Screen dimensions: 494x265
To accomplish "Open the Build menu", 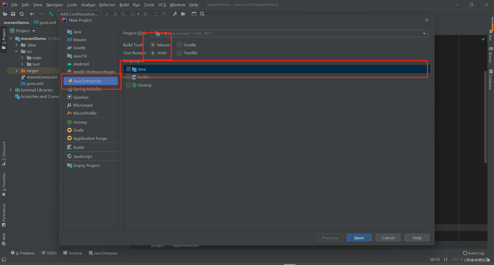I will coord(124,5).
